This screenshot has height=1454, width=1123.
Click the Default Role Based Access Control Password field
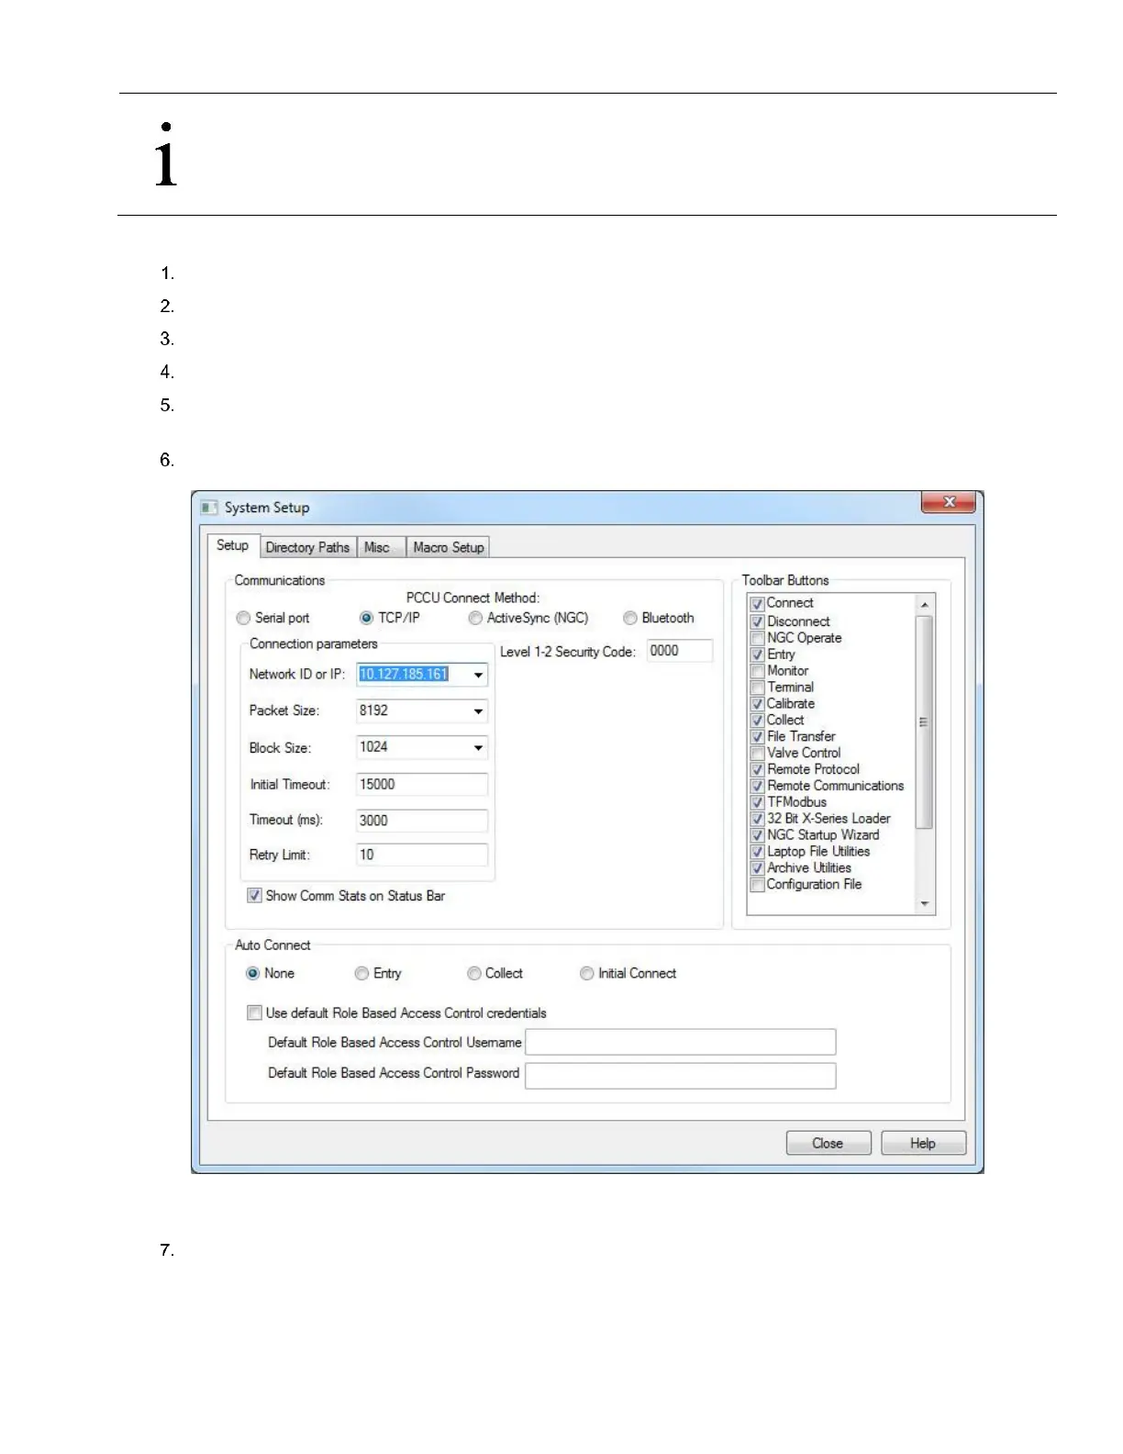[680, 1076]
